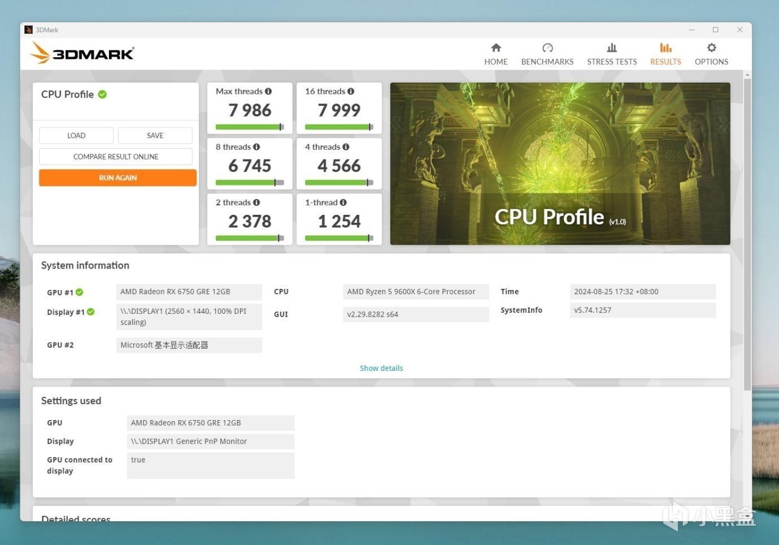Click the scrollbar up arrow
This screenshot has height=545, width=779.
747,75
